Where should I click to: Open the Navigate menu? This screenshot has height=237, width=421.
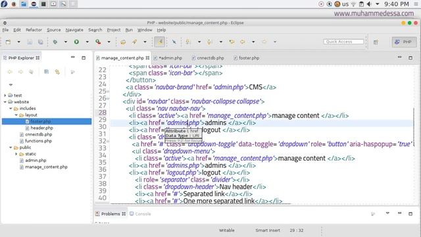(x=74, y=30)
